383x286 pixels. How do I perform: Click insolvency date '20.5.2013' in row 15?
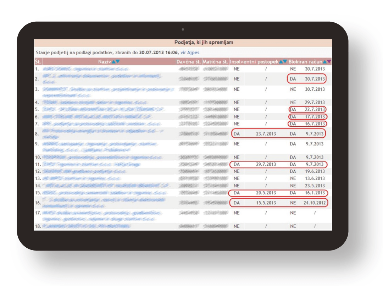266,193
